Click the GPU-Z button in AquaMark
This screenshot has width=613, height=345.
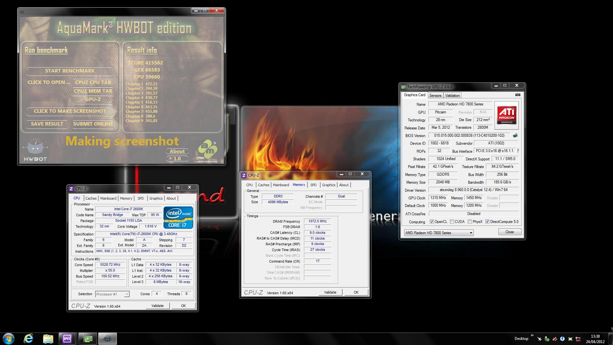tap(93, 99)
